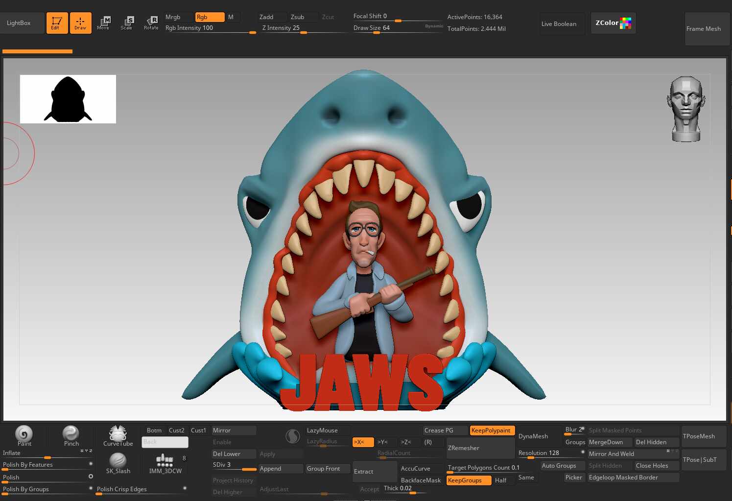Select the IMM_3DCW insert brush
This screenshot has height=501, width=732.
coord(165,463)
